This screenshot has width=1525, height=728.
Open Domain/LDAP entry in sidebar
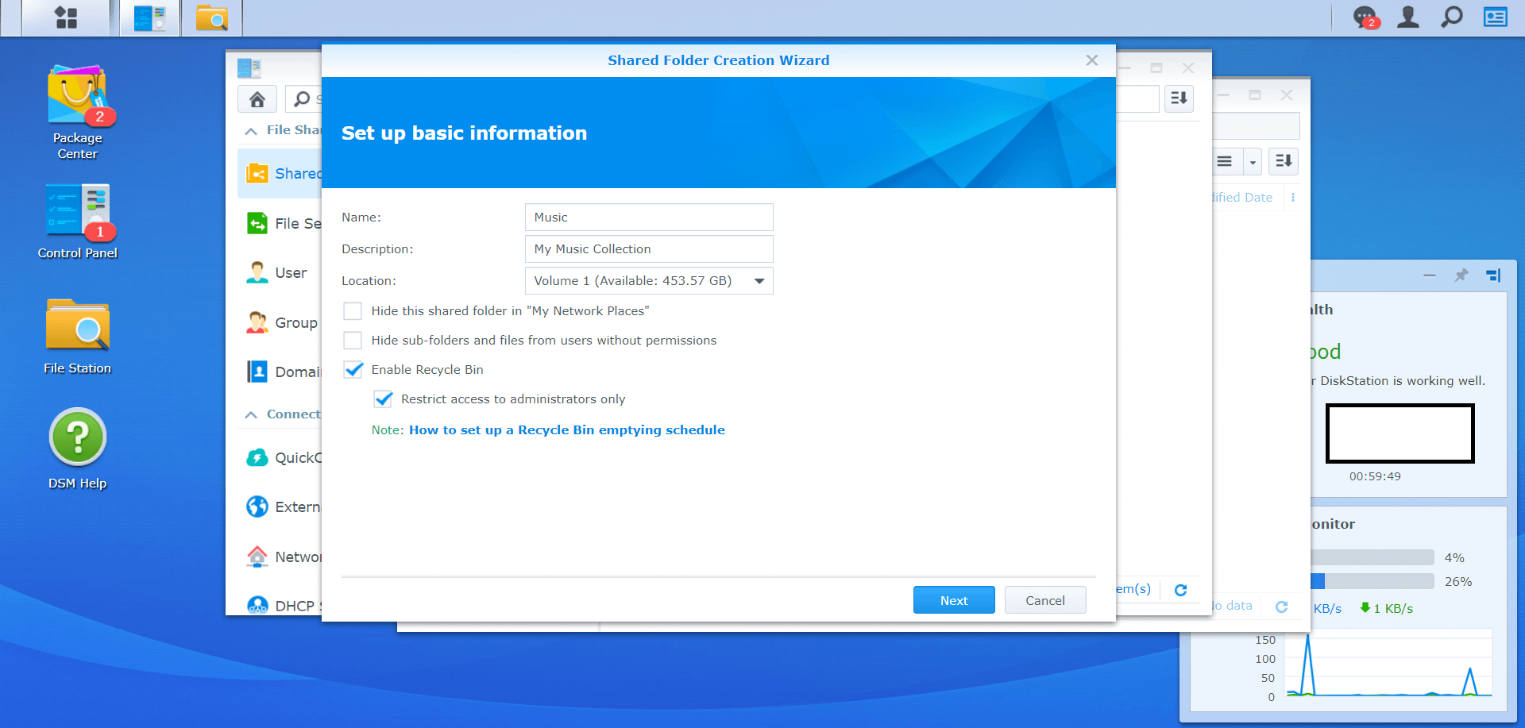click(280, 372)
